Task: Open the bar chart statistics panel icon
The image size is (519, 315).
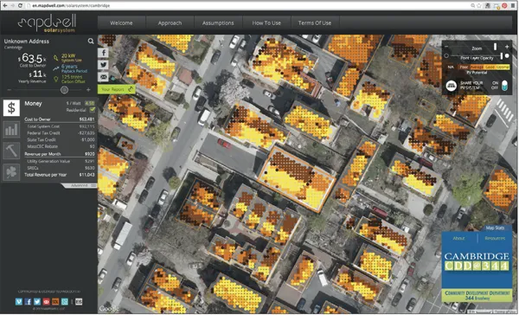Action: 11,130
